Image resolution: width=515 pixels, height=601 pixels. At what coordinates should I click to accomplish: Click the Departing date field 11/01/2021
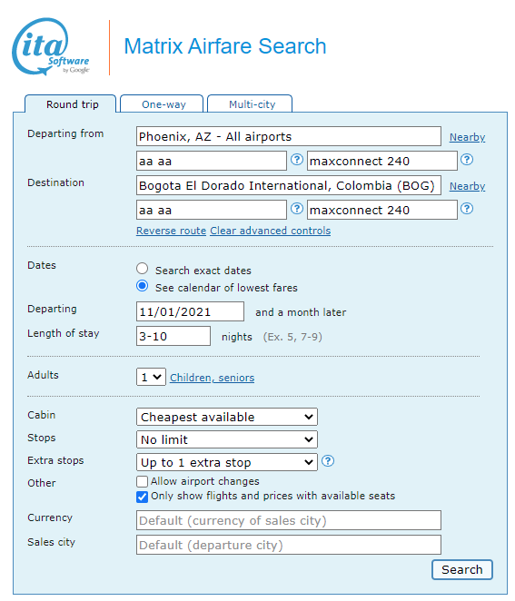point(190,311)
